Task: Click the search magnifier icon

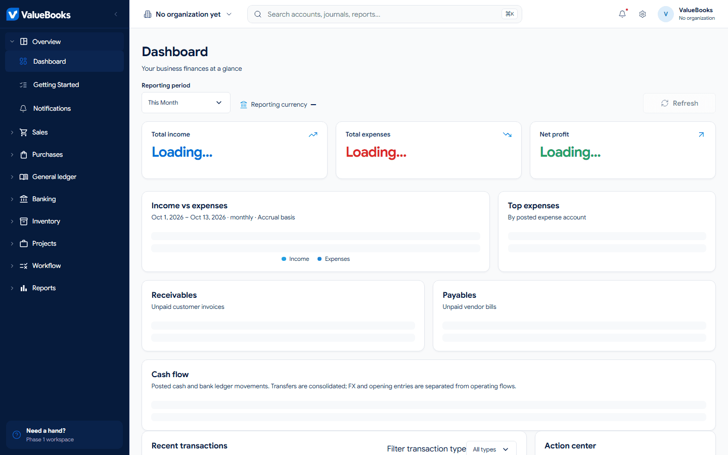Action: click(x=258, y=14)
